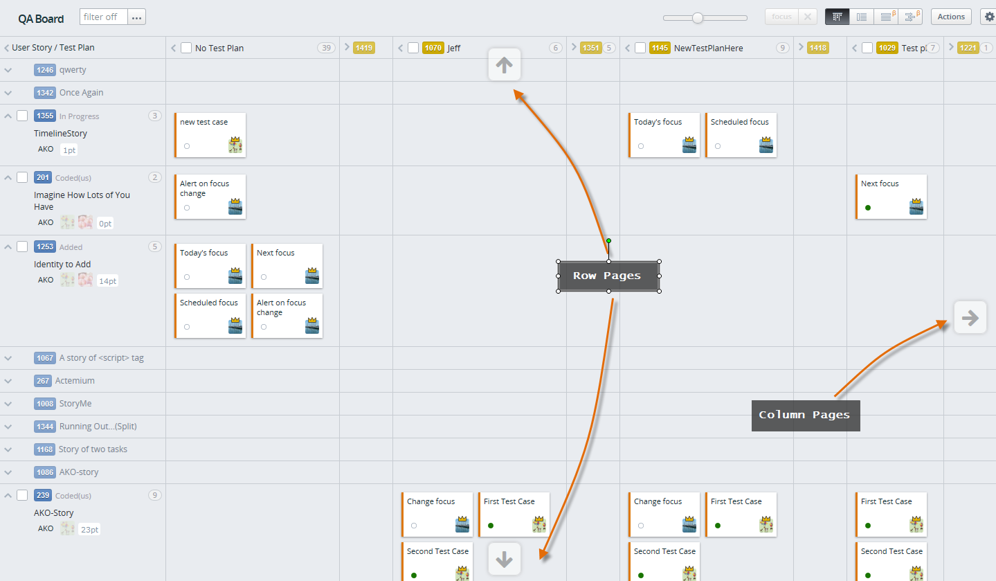Select the AKO-Story 239 row checkbox
This screenshot has width=996, height=581.
[22, 495]
